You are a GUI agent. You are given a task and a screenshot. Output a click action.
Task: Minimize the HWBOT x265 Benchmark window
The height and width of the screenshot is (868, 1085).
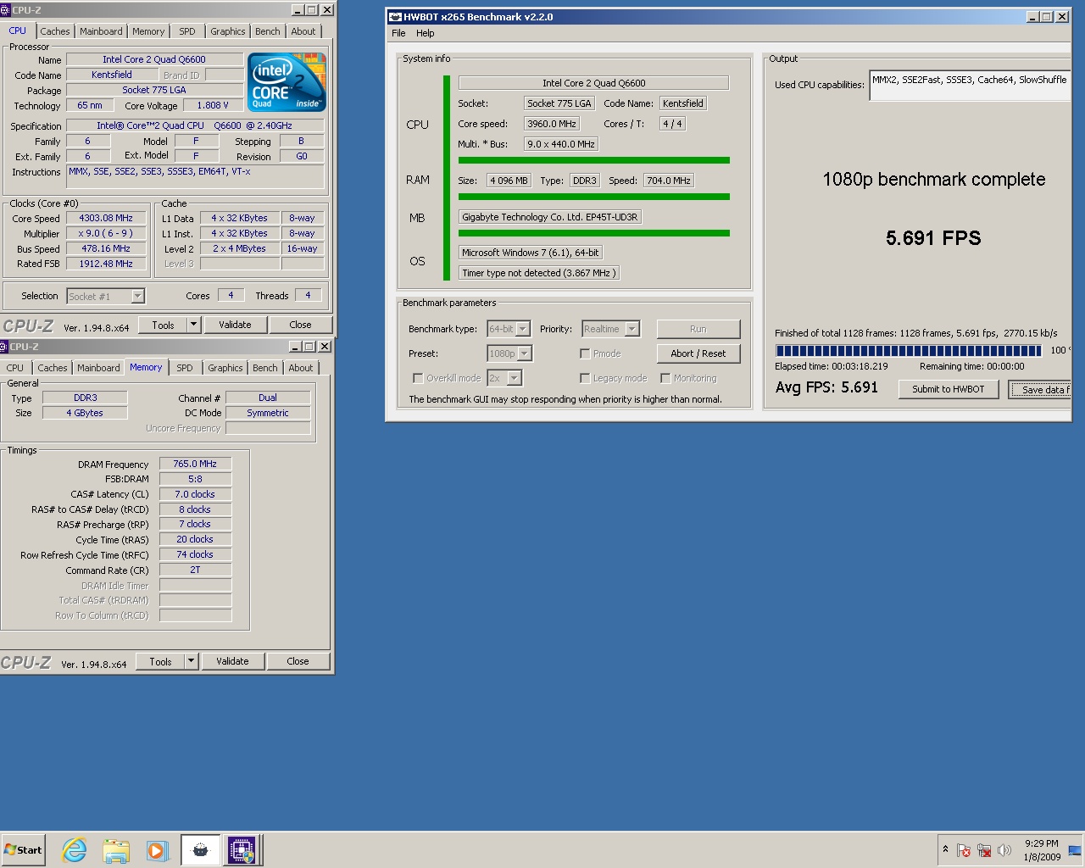coord(1032,17)
